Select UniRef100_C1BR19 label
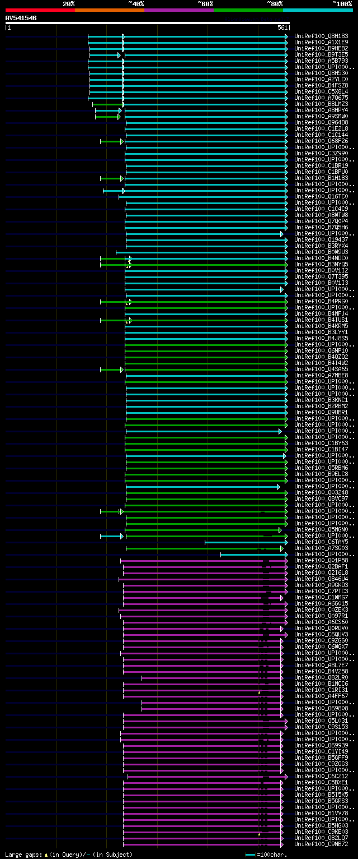 tap(322, 165)
